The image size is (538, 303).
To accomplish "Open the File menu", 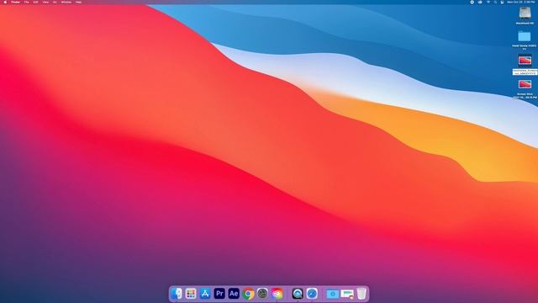I will point(26,2).
